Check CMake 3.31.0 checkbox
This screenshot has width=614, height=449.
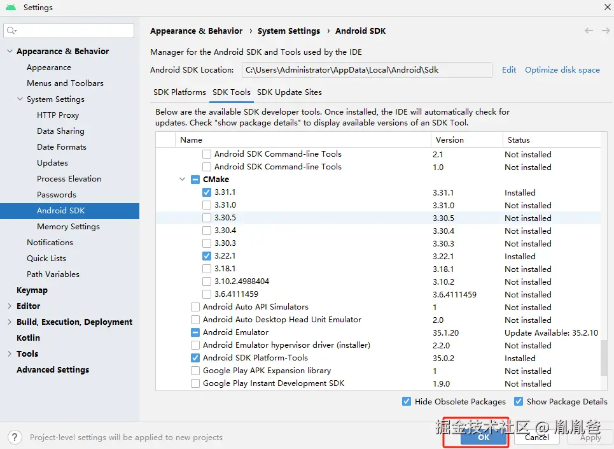coord(207,205)
